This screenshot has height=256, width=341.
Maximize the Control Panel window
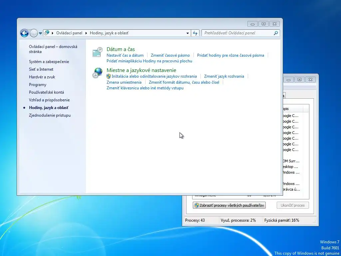point(264,24)
